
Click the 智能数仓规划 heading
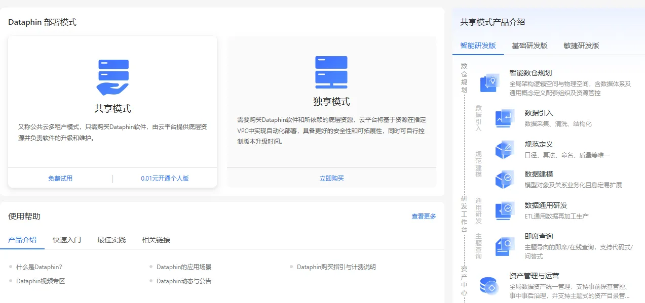pyautogui.click(x=530, y=73)
